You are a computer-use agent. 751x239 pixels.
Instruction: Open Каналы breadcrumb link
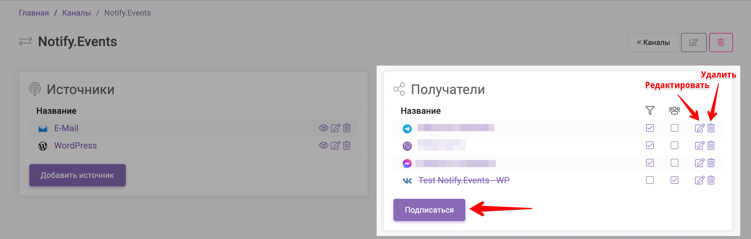coord(77,13)
